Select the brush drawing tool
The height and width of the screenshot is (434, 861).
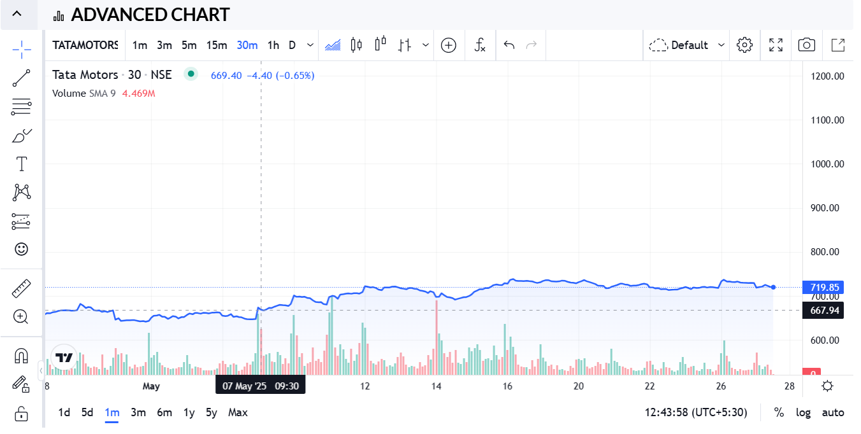(x=21, y=136)
